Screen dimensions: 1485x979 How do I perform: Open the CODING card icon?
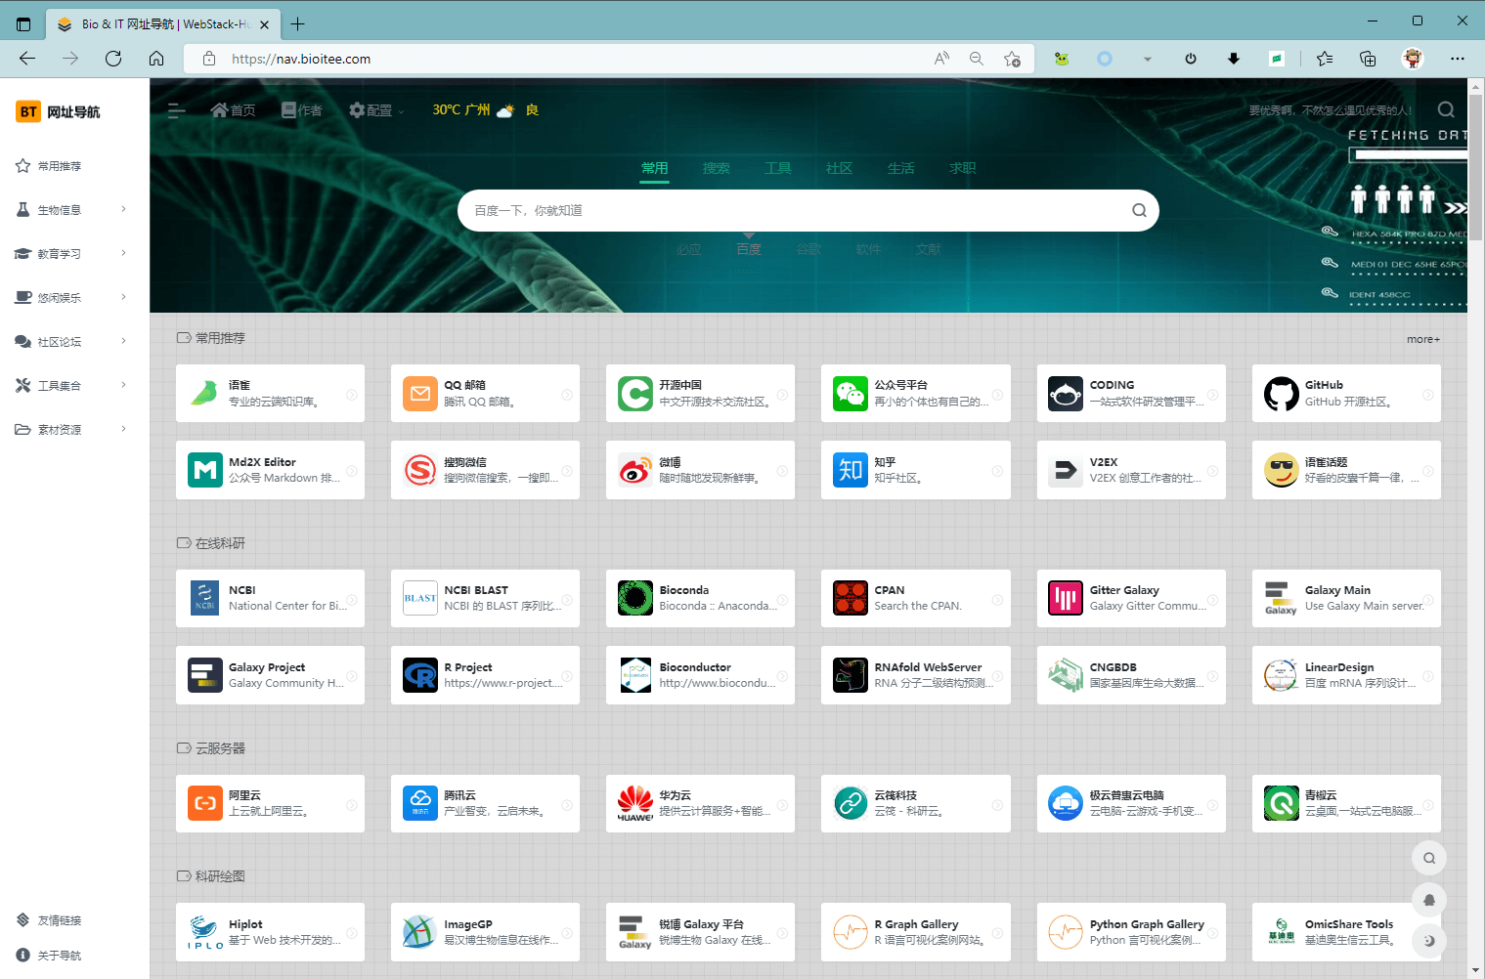[1065, 394]
